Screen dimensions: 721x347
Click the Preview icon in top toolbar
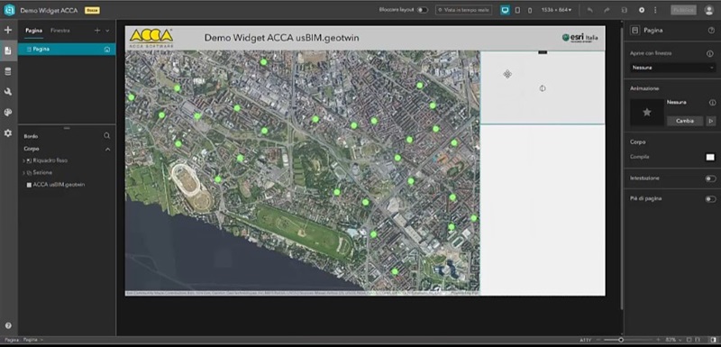[x=642, y=10]
